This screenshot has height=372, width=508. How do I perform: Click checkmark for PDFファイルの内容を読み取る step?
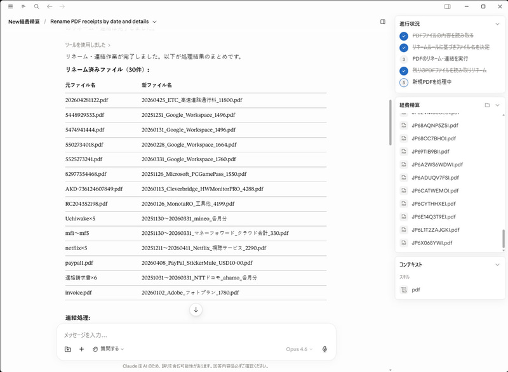click(404, 36)
